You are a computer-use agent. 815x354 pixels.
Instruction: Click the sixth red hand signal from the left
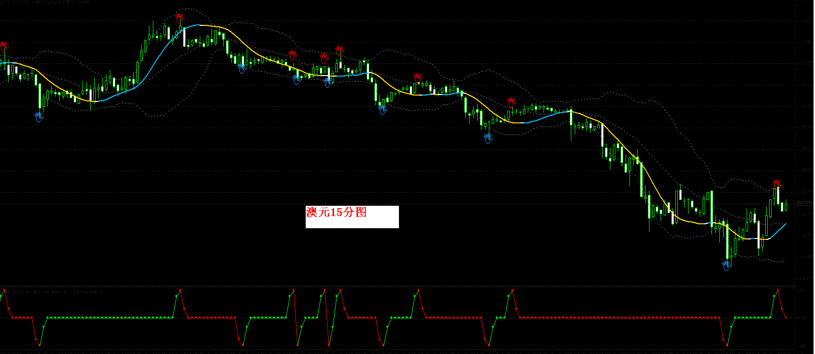click(x=418, y=78)
